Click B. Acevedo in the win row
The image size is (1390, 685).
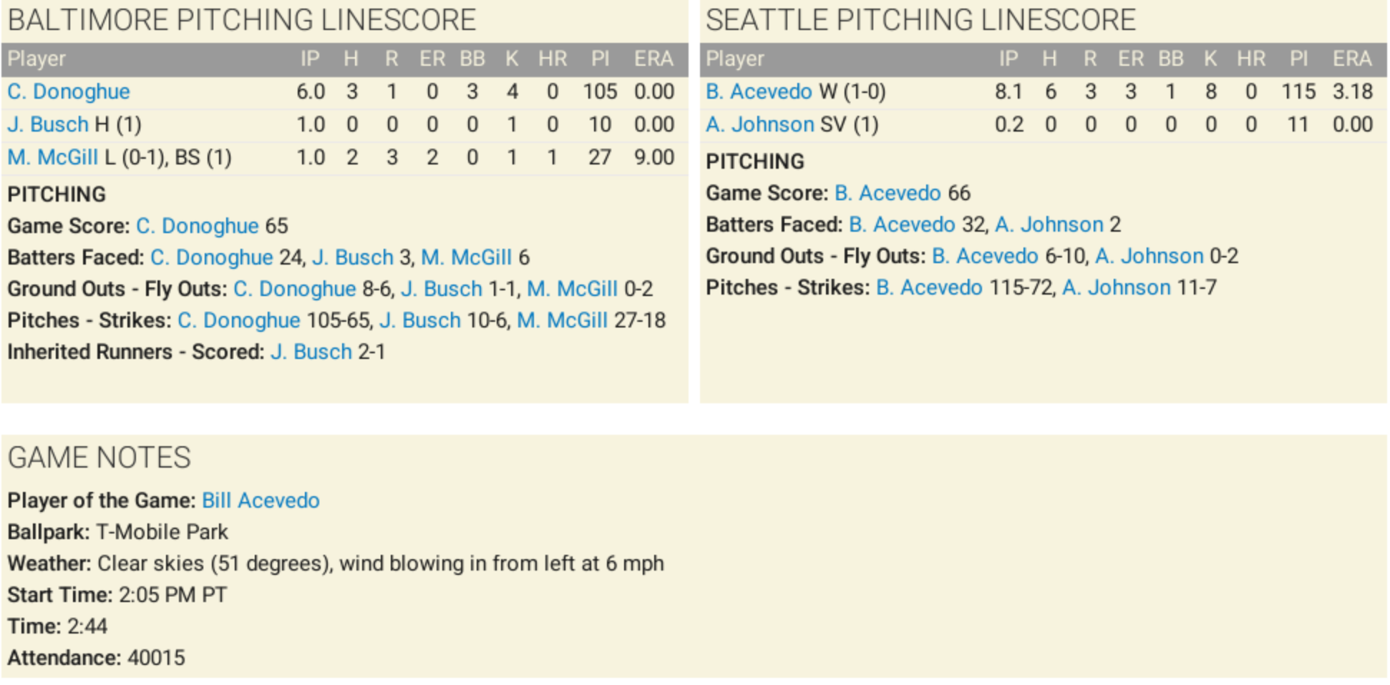[x=759, y=92]
